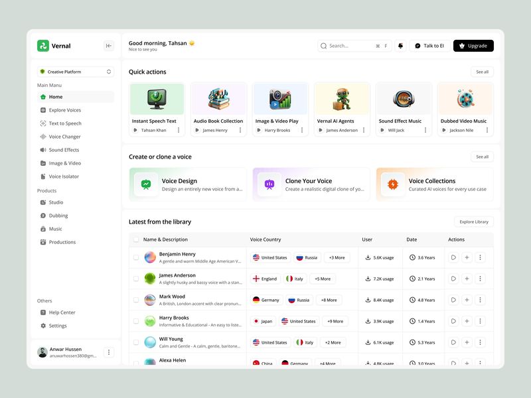Play Benjamin Henry's voice preview
This screenshot has height=398, width=531.
click(453, 257)
